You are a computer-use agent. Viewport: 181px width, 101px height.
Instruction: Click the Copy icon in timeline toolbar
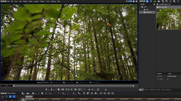(x=42, y=93)
